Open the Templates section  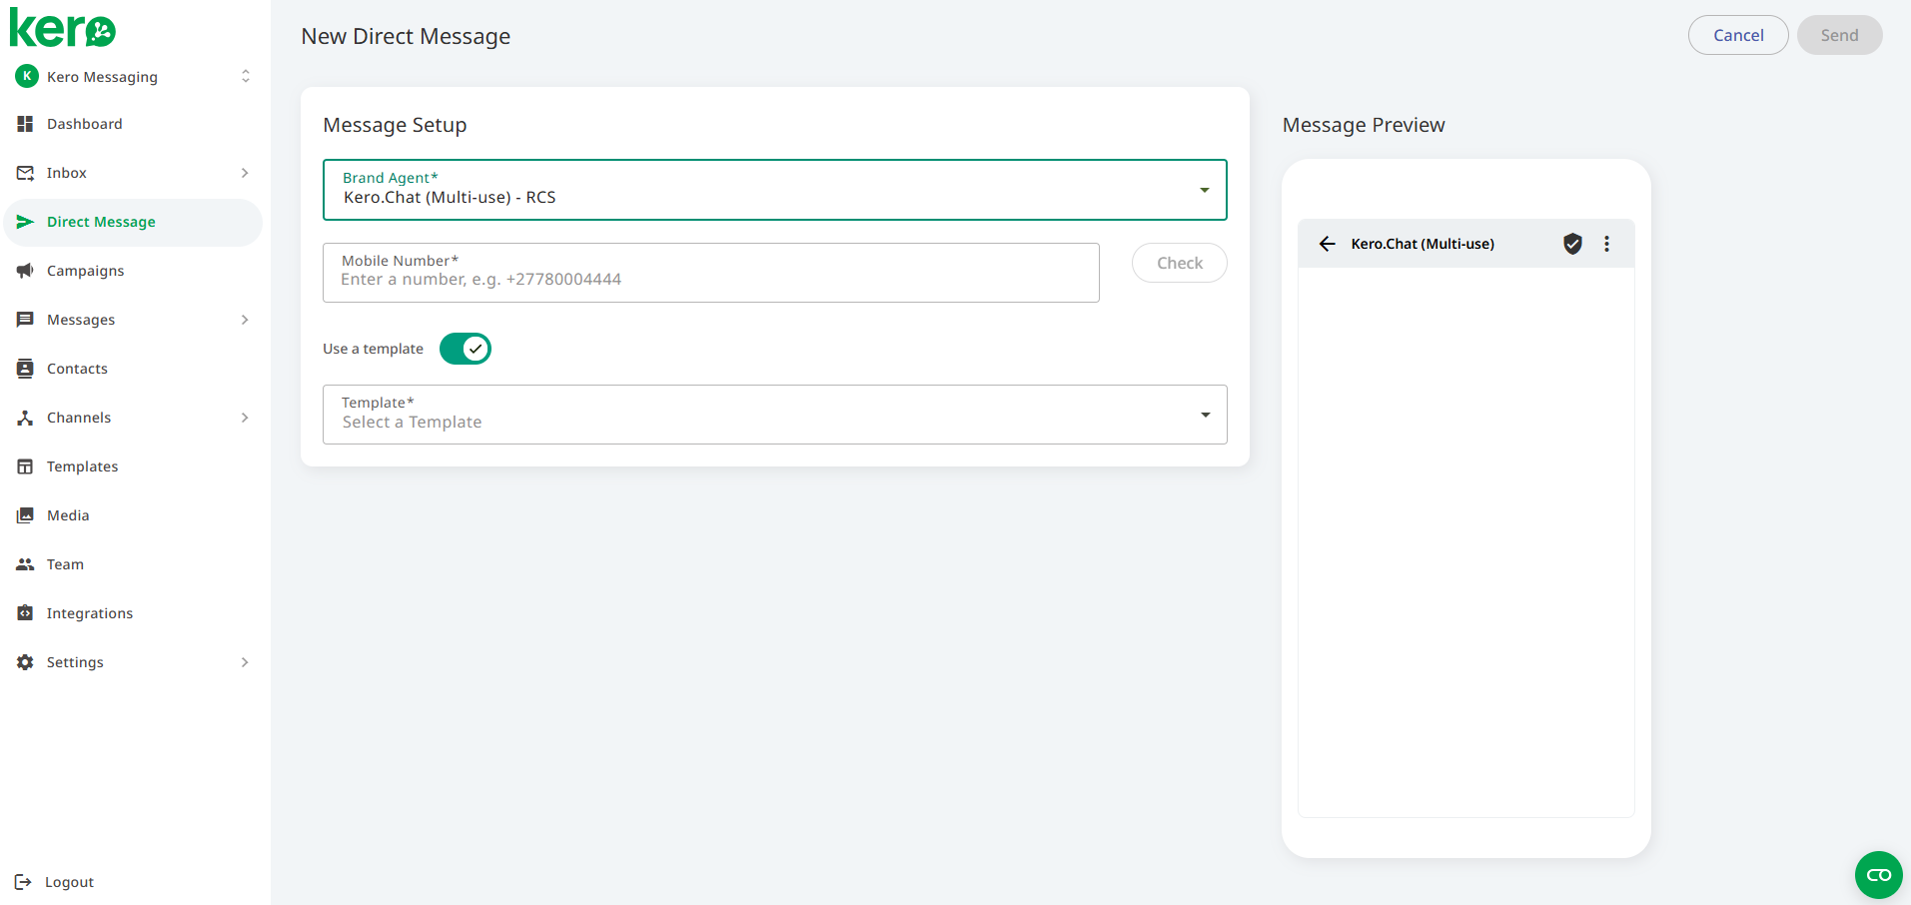pyautogui.click(x=133, y=466)
